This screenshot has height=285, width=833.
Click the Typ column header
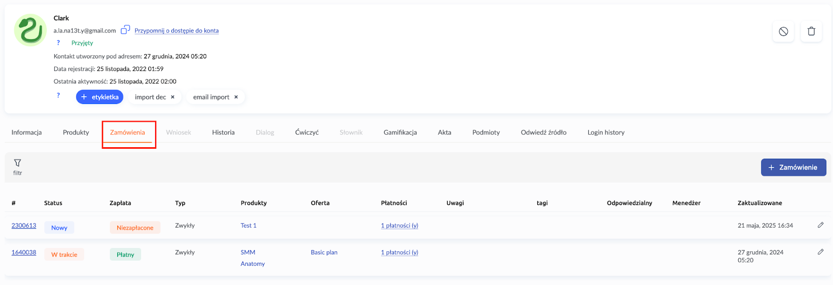[180, 203]
